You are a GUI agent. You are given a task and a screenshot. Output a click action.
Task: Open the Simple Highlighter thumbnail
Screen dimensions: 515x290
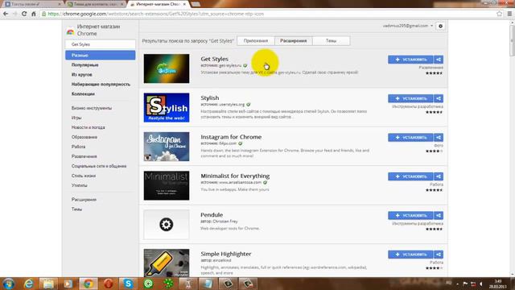tap(167, 263)
